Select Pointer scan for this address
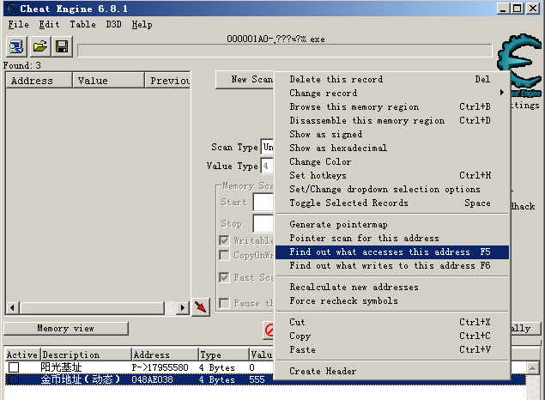Screen dimensions: 545x400 pyautogui.click(x=392, y=238)
